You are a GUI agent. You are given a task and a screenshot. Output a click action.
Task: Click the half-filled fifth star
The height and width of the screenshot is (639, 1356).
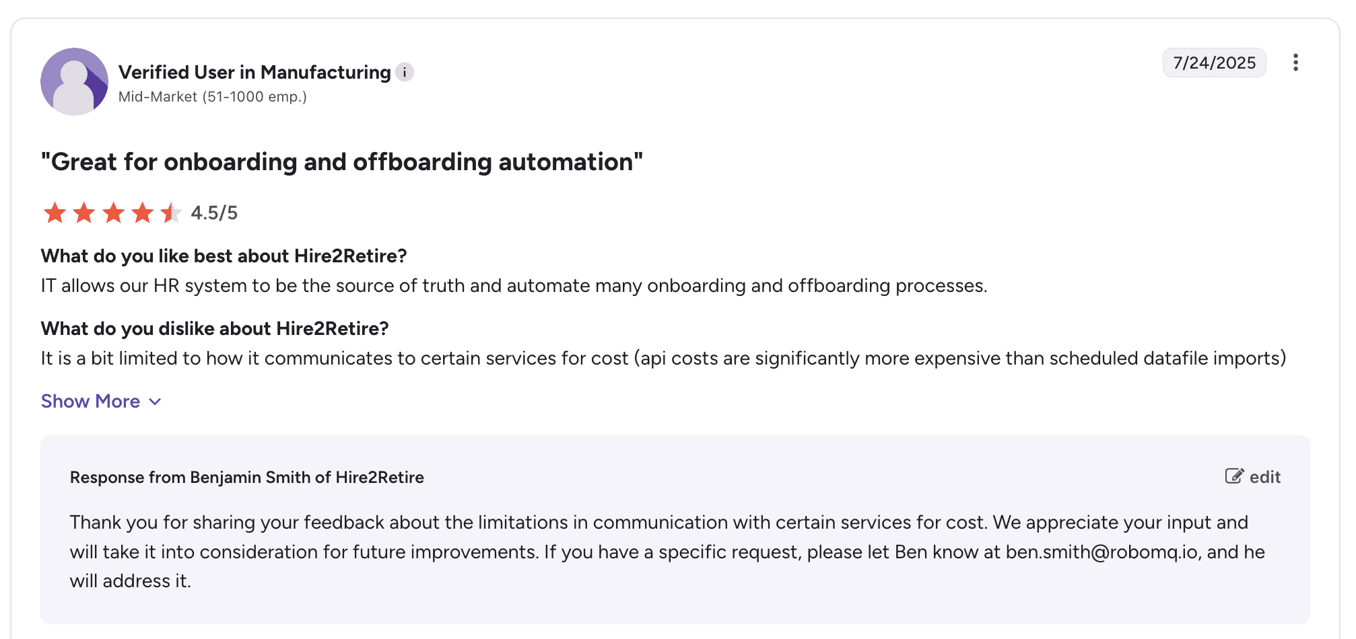coord(171,213)
